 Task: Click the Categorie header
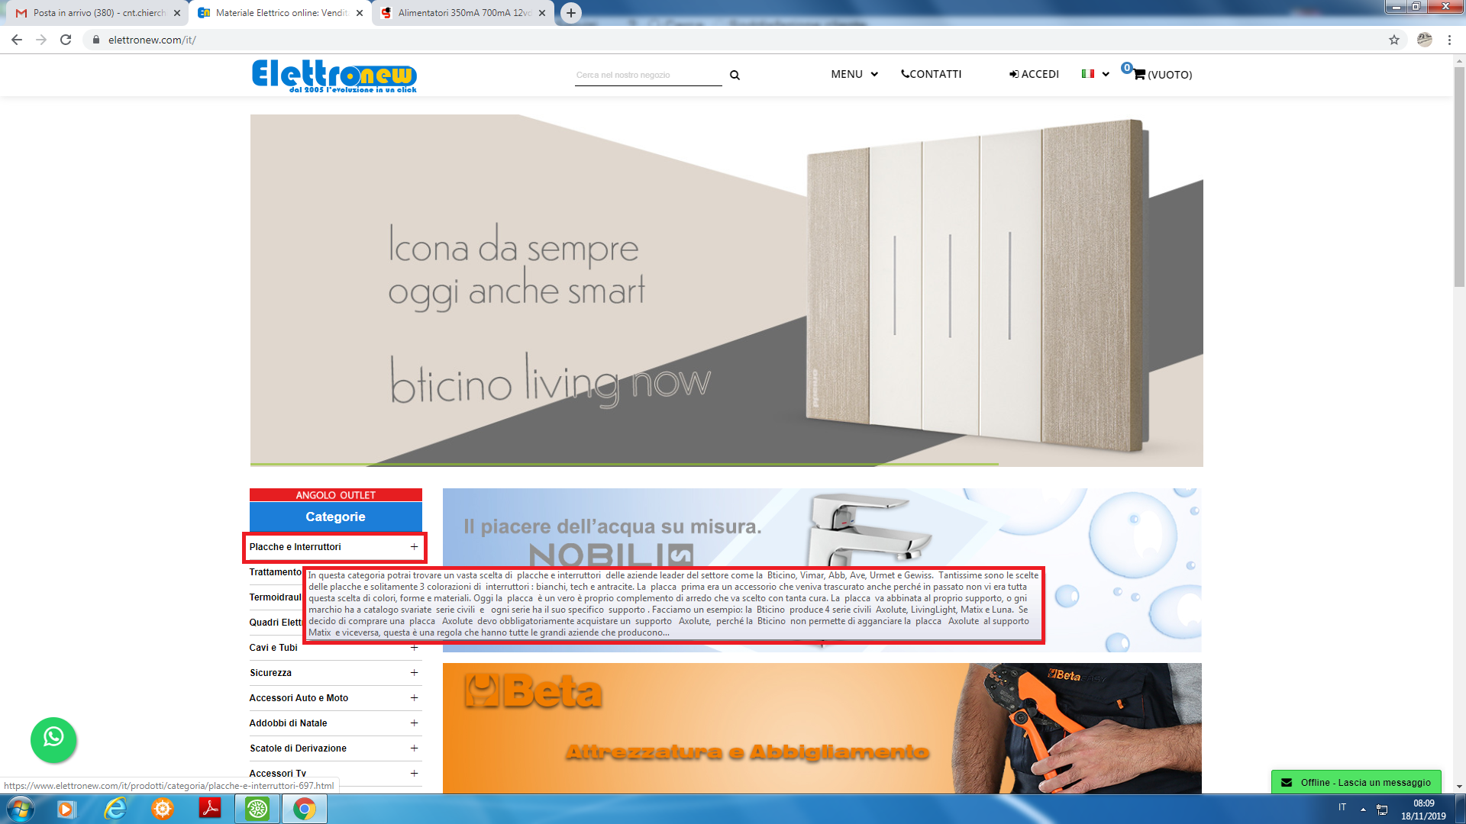(336, 517)
